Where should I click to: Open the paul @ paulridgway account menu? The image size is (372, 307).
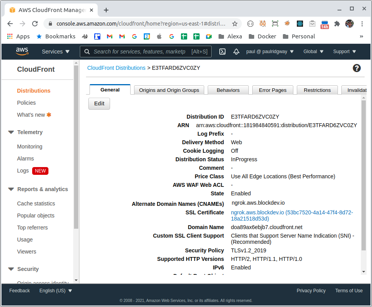click(x=270, y=52)
